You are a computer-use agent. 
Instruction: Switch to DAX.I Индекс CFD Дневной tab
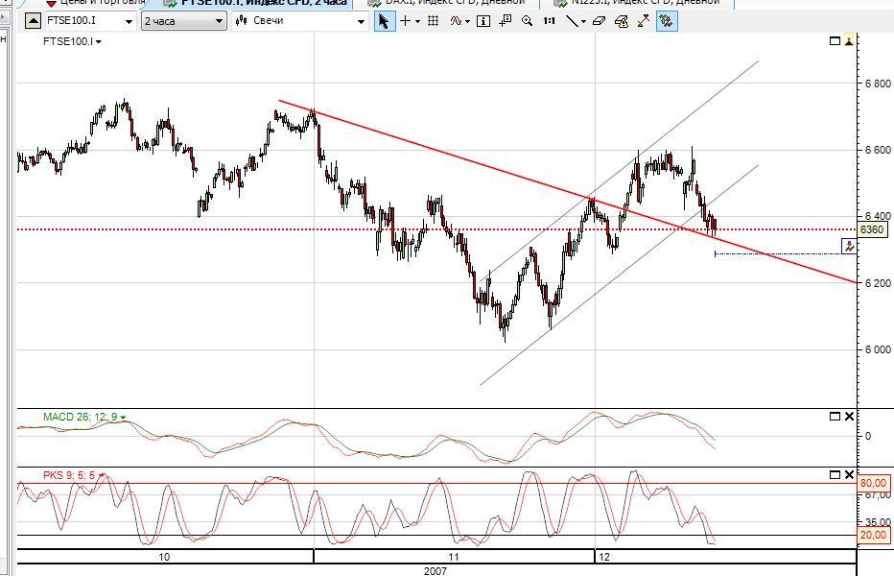pos(446,3)
